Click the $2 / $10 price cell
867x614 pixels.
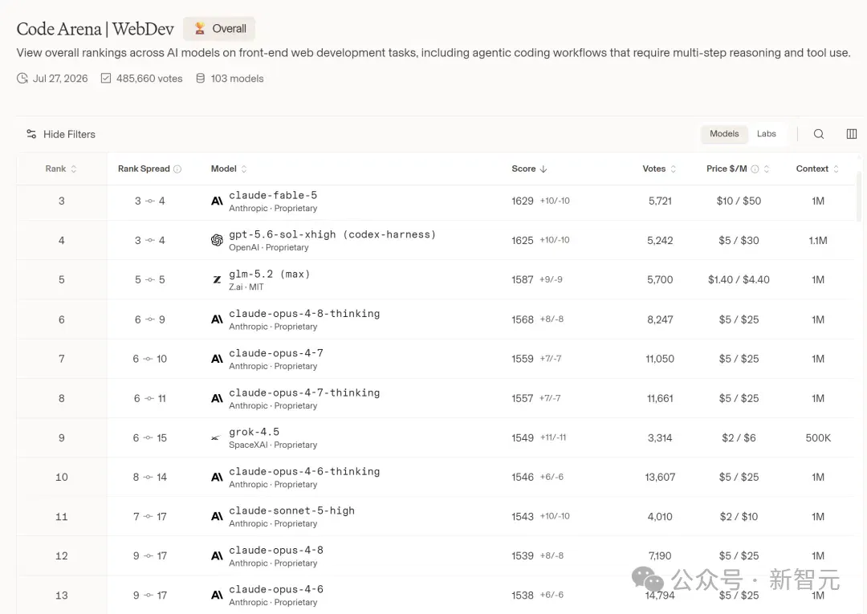pyautogui.click(x=739, y=517)
